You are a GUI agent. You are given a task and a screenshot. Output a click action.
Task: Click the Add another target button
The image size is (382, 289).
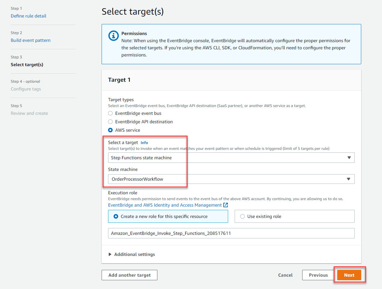point(129,275)
